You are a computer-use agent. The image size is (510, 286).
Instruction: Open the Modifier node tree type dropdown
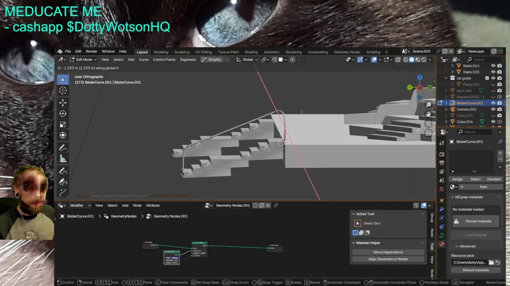[80, 205]
